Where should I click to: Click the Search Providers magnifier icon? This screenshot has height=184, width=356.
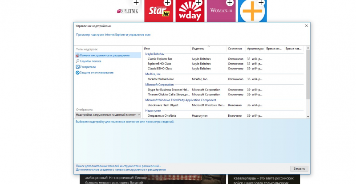click(x=77, y=61)
